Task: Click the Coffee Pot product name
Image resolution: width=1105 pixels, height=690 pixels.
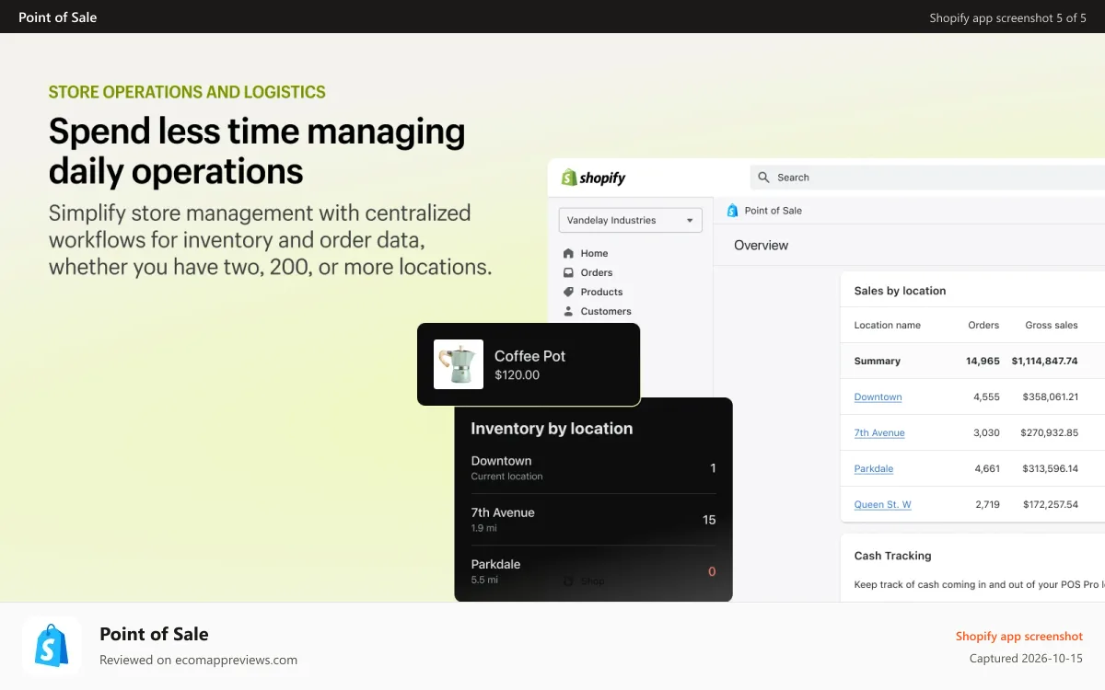Action: click(x=529, y=356)
